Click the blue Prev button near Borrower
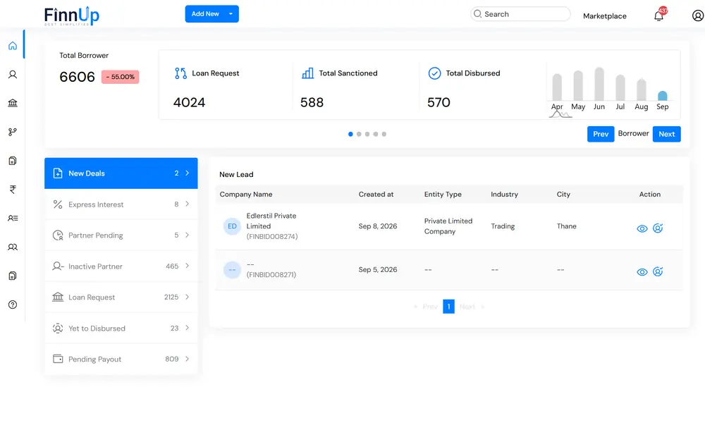The width and height of the screenshot is (705, 430). point(601,134)
